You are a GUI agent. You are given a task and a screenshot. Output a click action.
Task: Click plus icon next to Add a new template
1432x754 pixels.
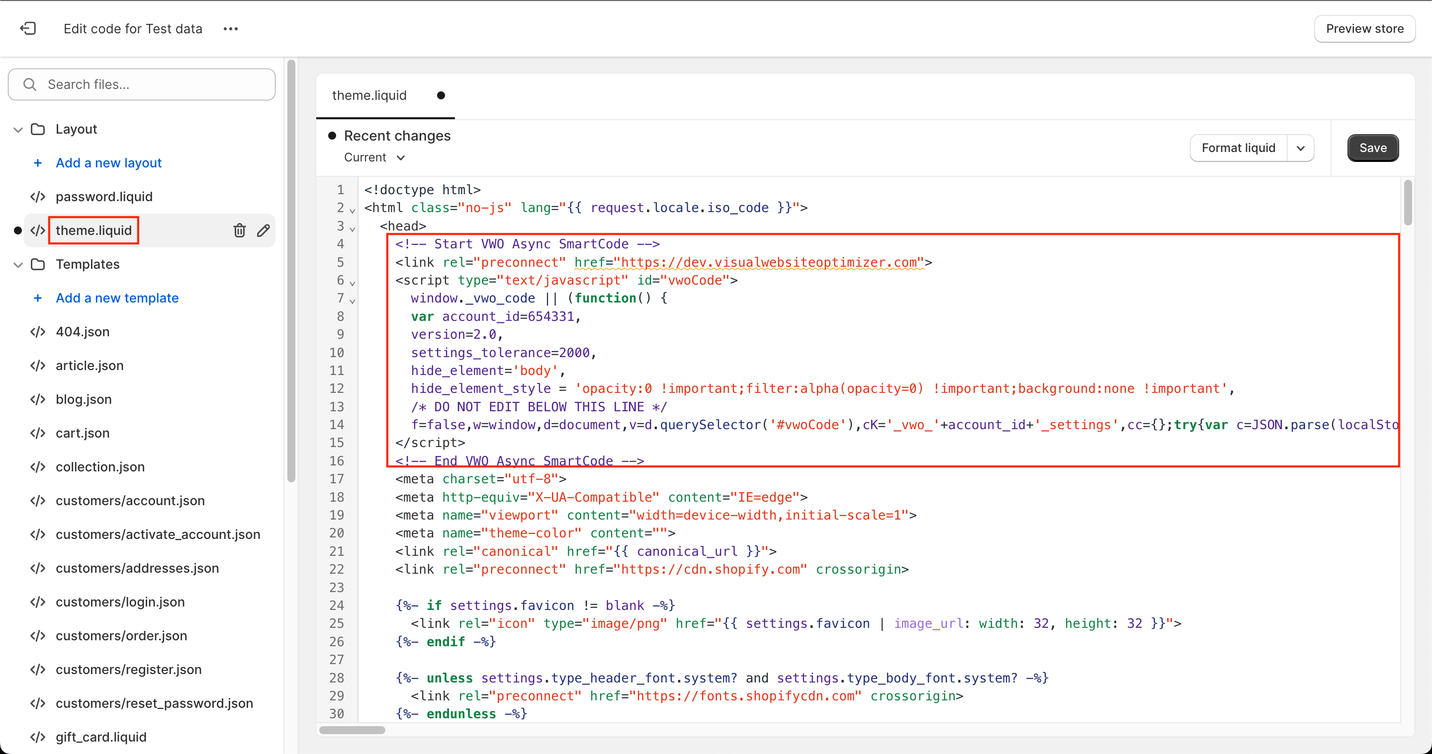point(38,298)
